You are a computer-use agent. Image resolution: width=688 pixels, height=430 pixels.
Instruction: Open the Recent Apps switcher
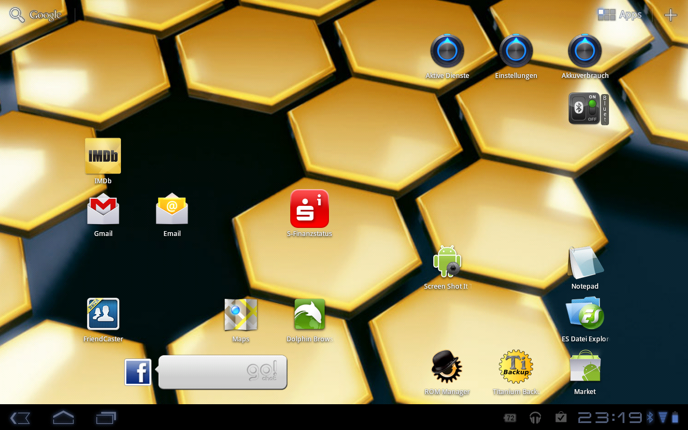(x=106, y=417)
